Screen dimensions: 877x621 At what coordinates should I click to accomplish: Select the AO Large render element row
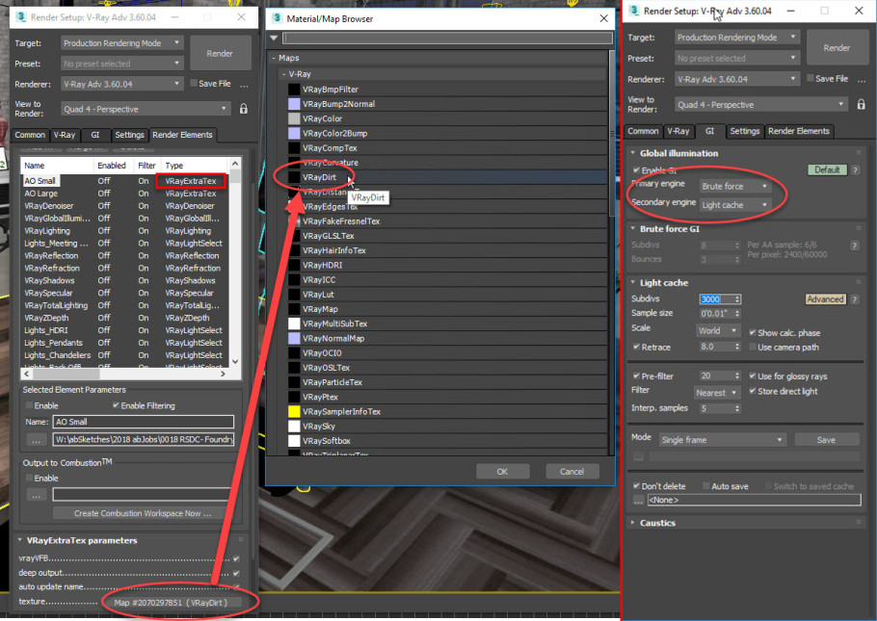click(123, 194)
